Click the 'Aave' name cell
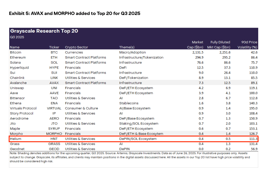The height and width of the screenshot is (179, 266). (14, 93)
